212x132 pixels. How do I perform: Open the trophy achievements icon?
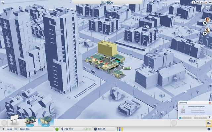[x=202, y=2]
